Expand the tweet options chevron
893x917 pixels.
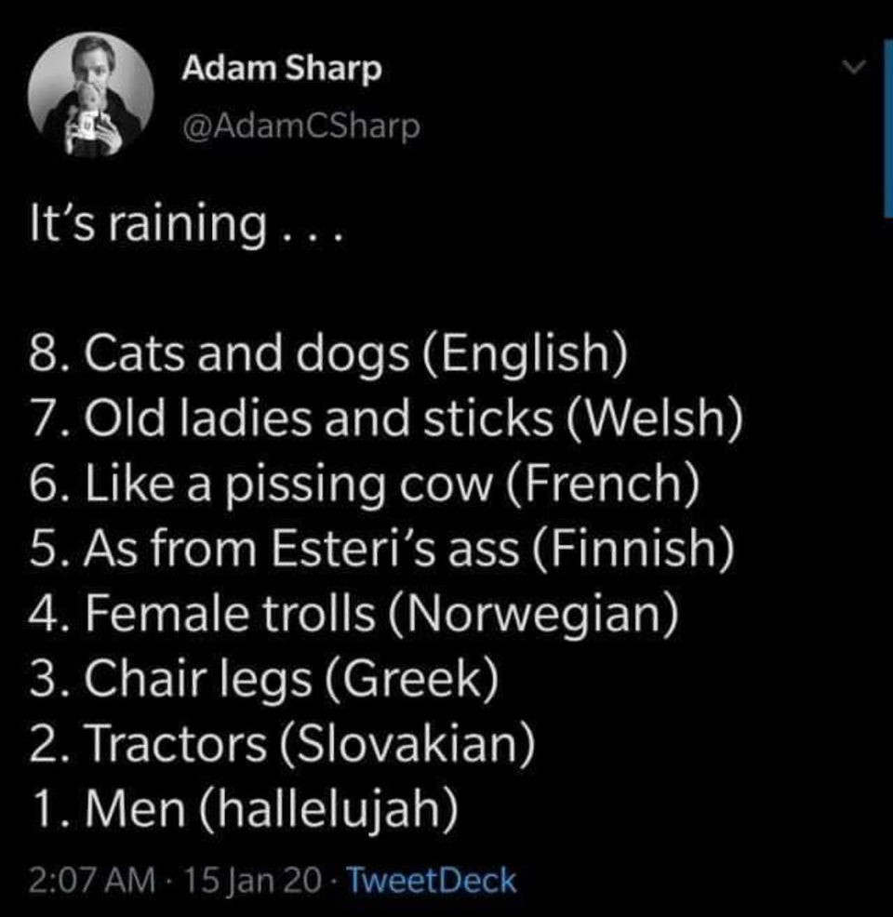pos(847,67)
